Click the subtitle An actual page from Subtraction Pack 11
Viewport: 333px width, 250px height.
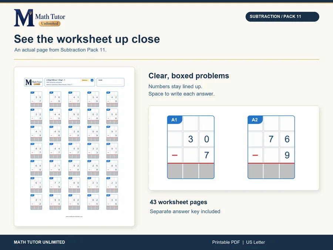(x=60, y=50)
